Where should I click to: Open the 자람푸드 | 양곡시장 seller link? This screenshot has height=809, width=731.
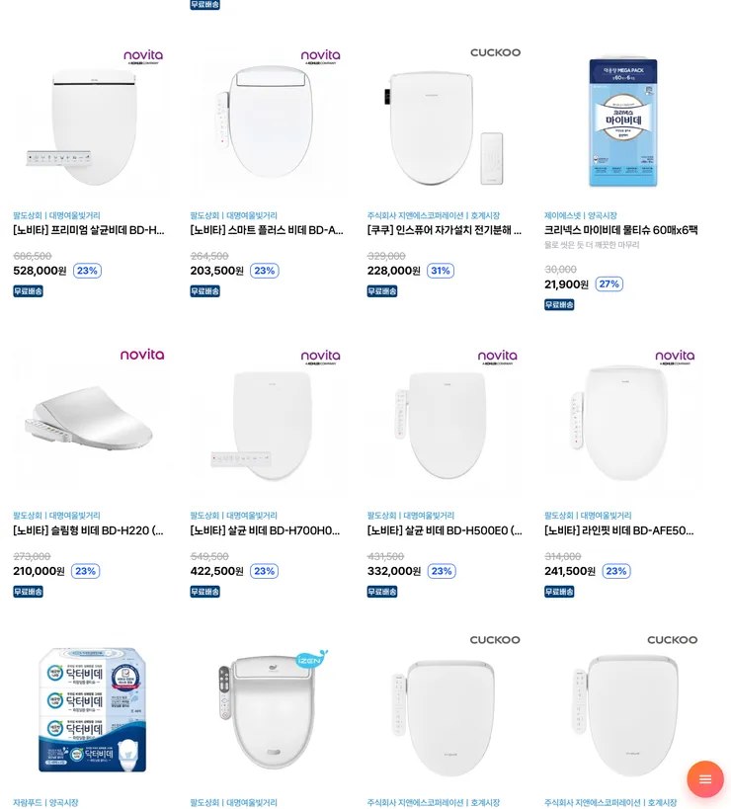[x=45, y=802]
